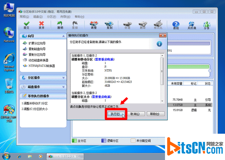Click the 撤销 (undo) toolbar icon
225x160 pixels.
60,25
